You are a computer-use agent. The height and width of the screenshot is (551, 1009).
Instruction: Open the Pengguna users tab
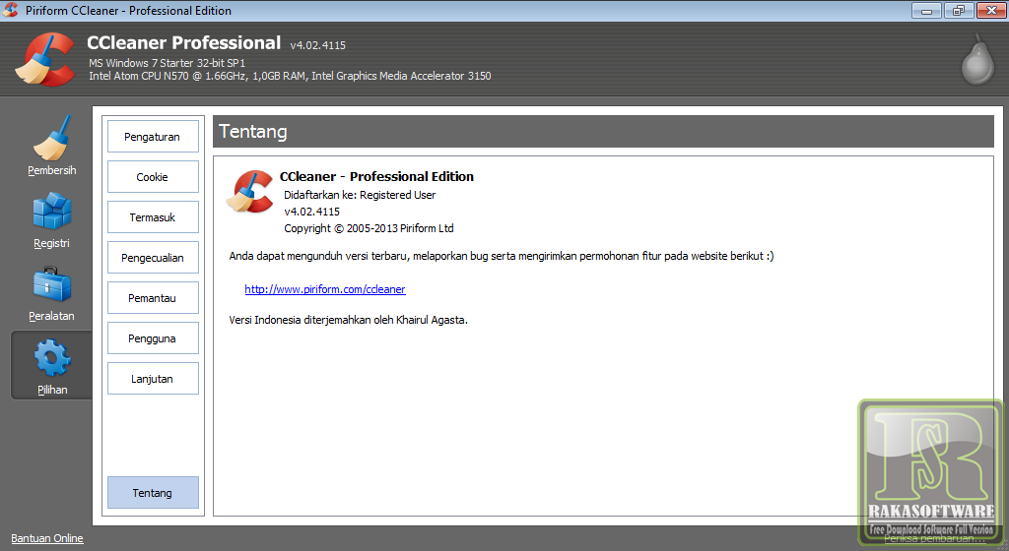pyautogui.click(x=153, y=338)
